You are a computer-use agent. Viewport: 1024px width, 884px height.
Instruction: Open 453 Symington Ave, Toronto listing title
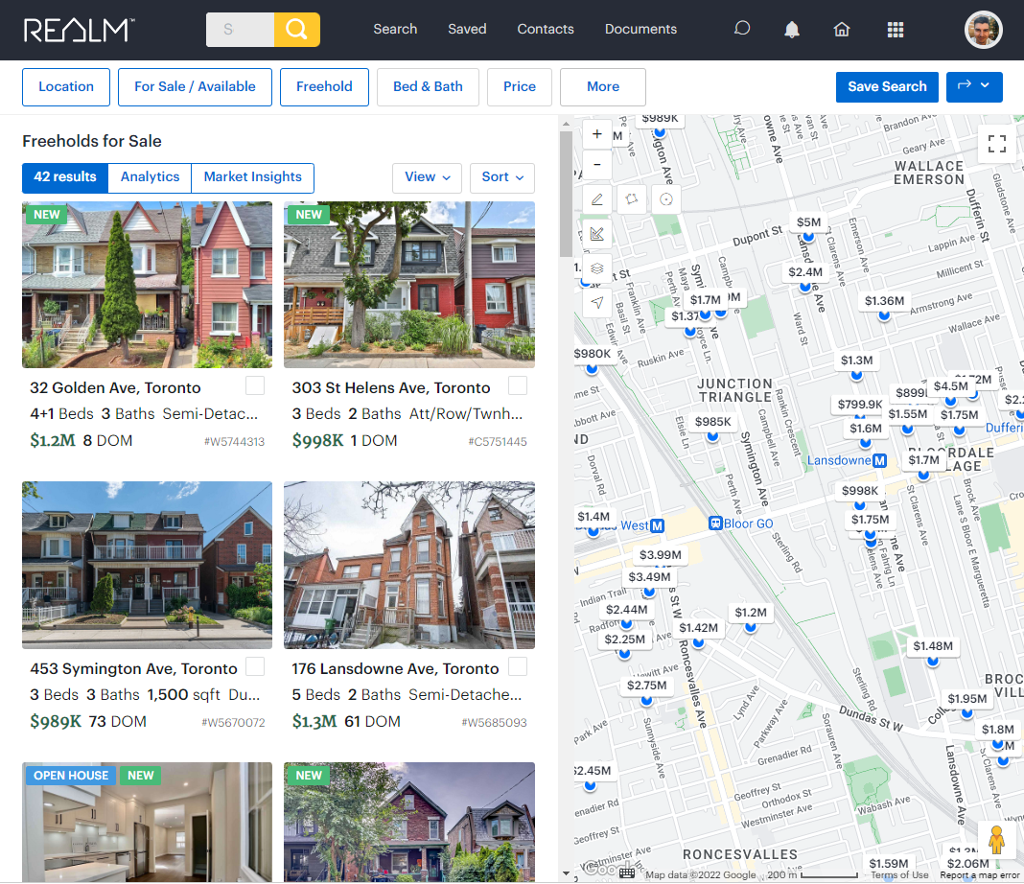(x=133, y=668)
